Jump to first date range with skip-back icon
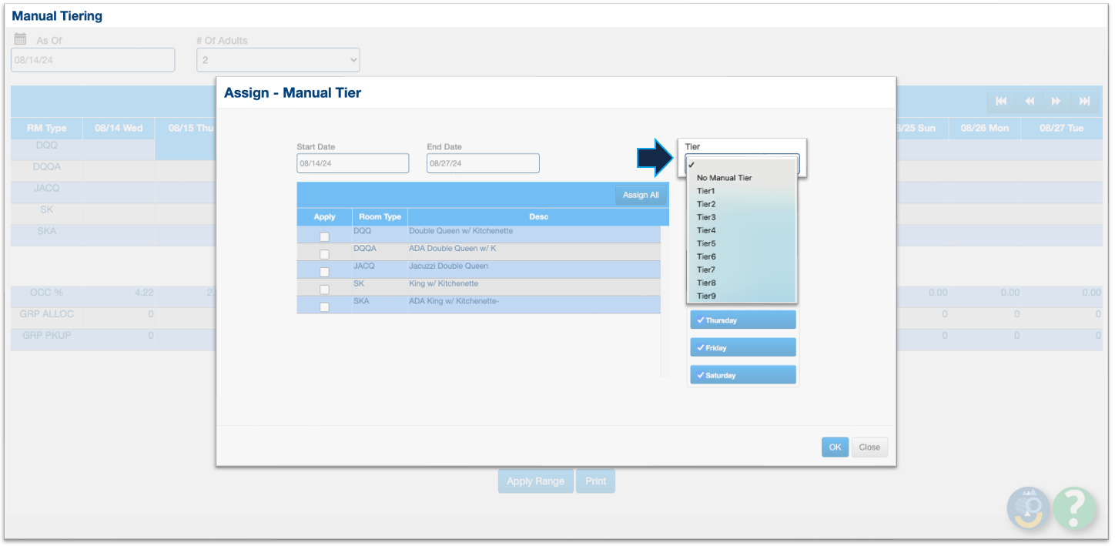Image resolution: width=1115 pixels, height=546 pixels. tap(1001, 102)
